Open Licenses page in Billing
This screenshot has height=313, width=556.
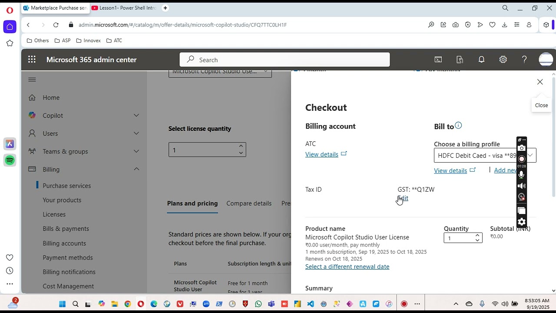pos(54,214)
